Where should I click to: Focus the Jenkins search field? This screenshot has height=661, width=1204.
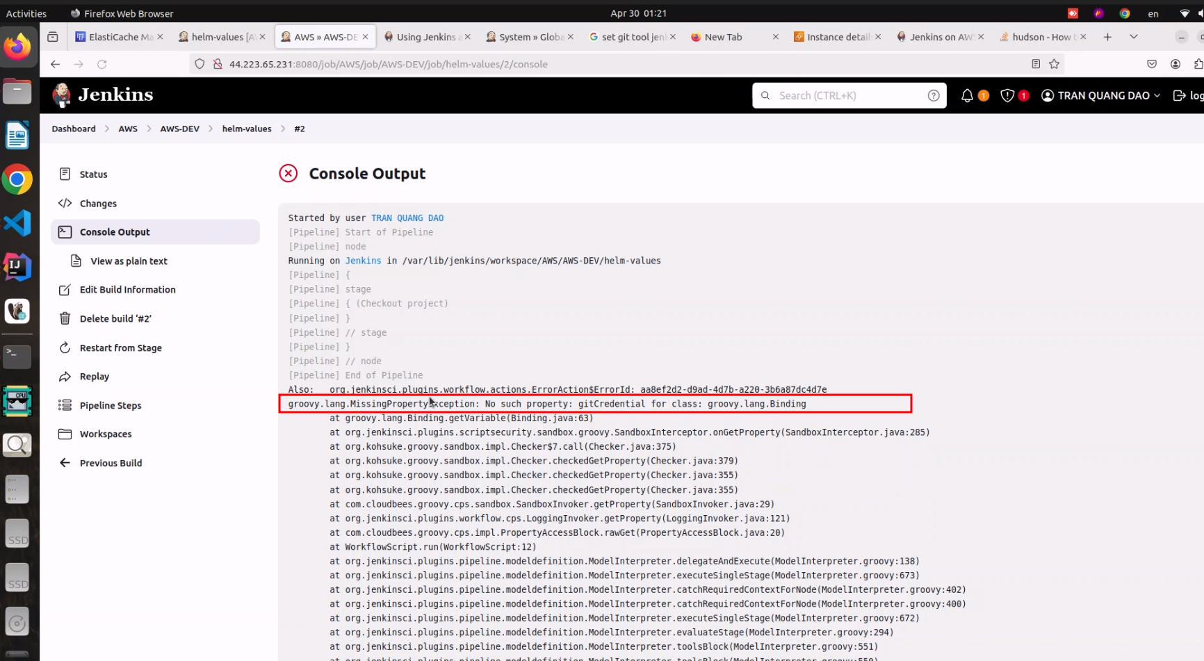click(x=849, y=96)
